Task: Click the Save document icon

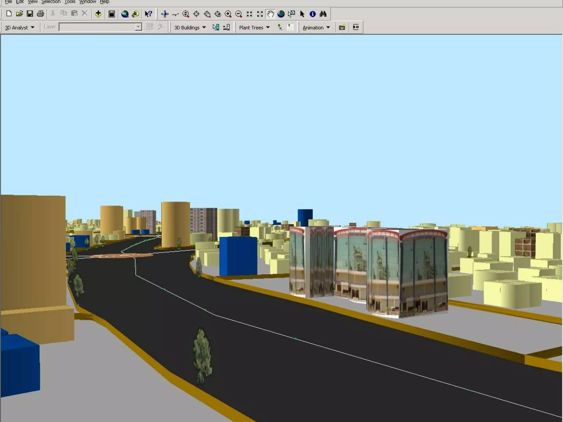Action: [30, 14]
